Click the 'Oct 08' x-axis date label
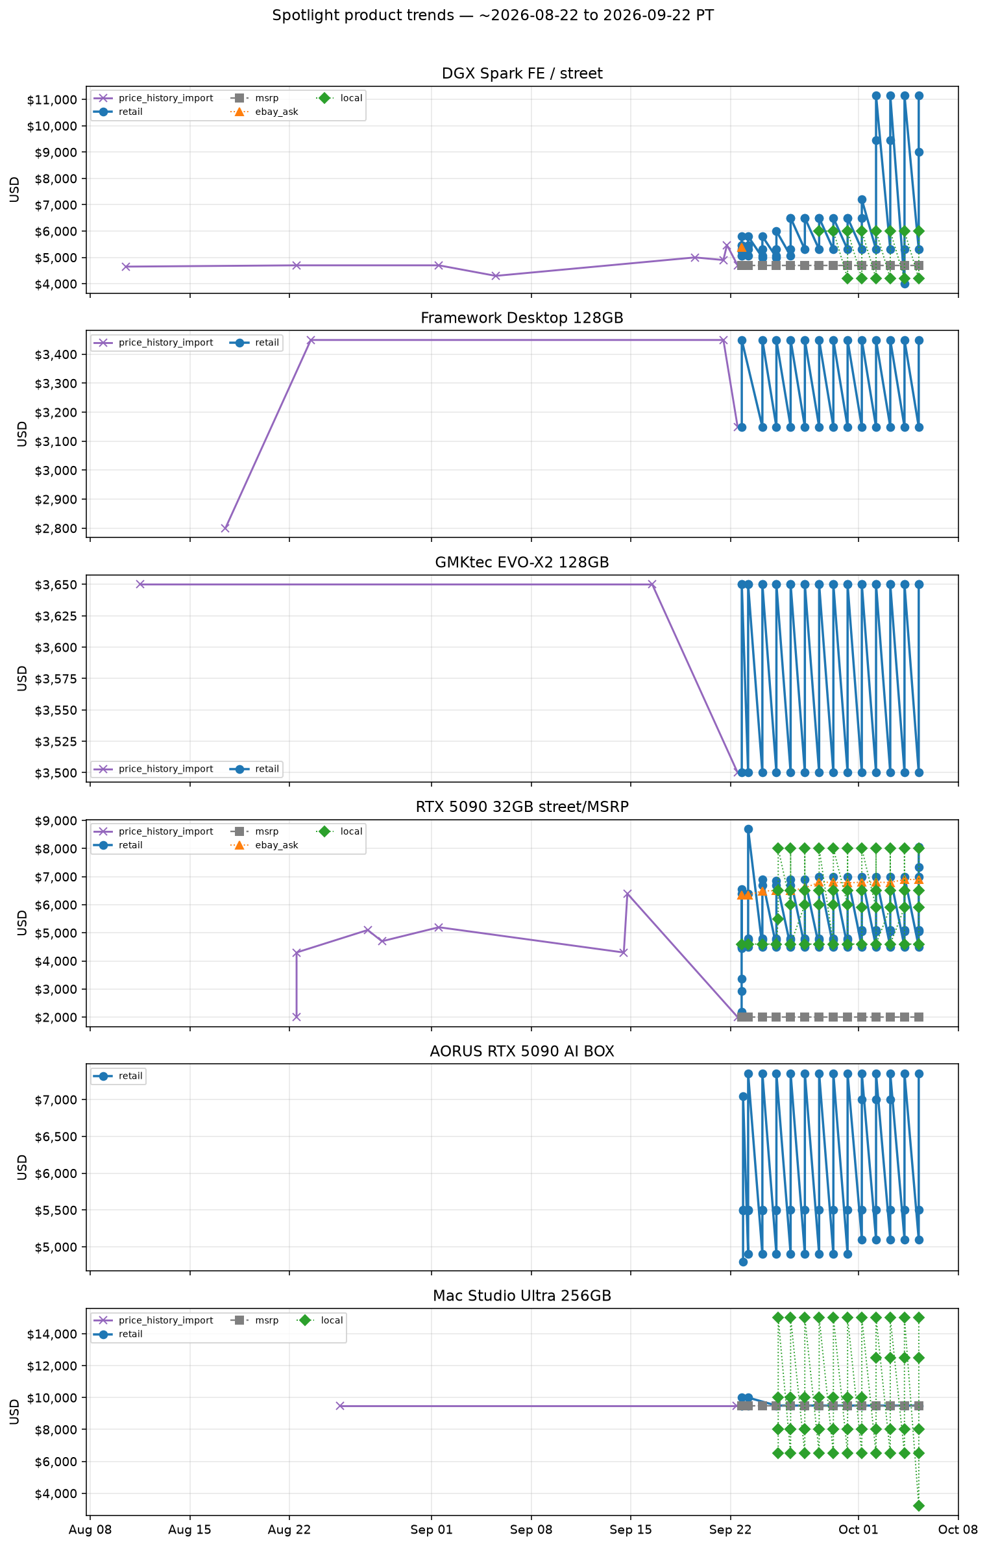This screenshot has width=987, height=1546. (x=958, y=1530)
